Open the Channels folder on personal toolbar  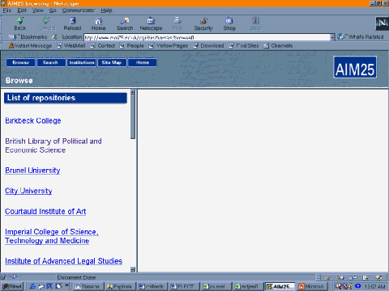click(x=278, y=46)
